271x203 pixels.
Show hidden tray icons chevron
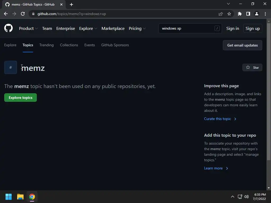[233, 197]
